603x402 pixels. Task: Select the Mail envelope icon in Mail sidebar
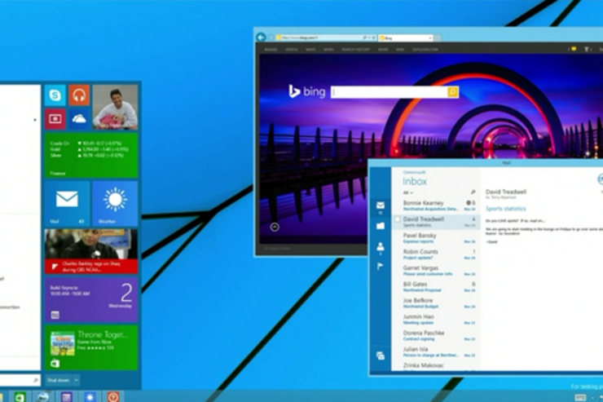click(x=381, y=205)
